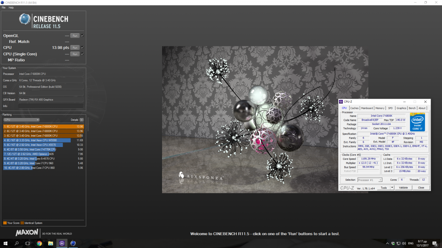Screen dimensions: 442x248
Task: Click the Validate button in CPU-Z
Action: click(403, 187)
